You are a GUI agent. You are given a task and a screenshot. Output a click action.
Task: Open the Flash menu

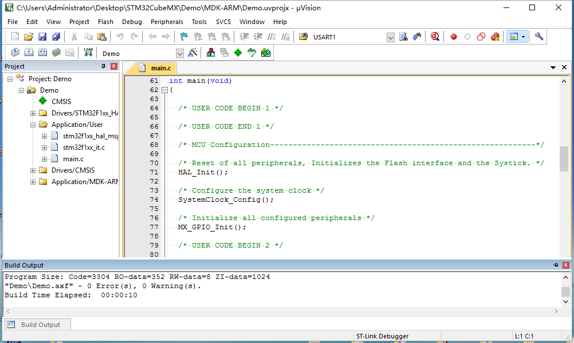(105, 22)
